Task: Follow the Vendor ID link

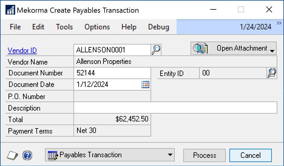Action: [22, 51]
